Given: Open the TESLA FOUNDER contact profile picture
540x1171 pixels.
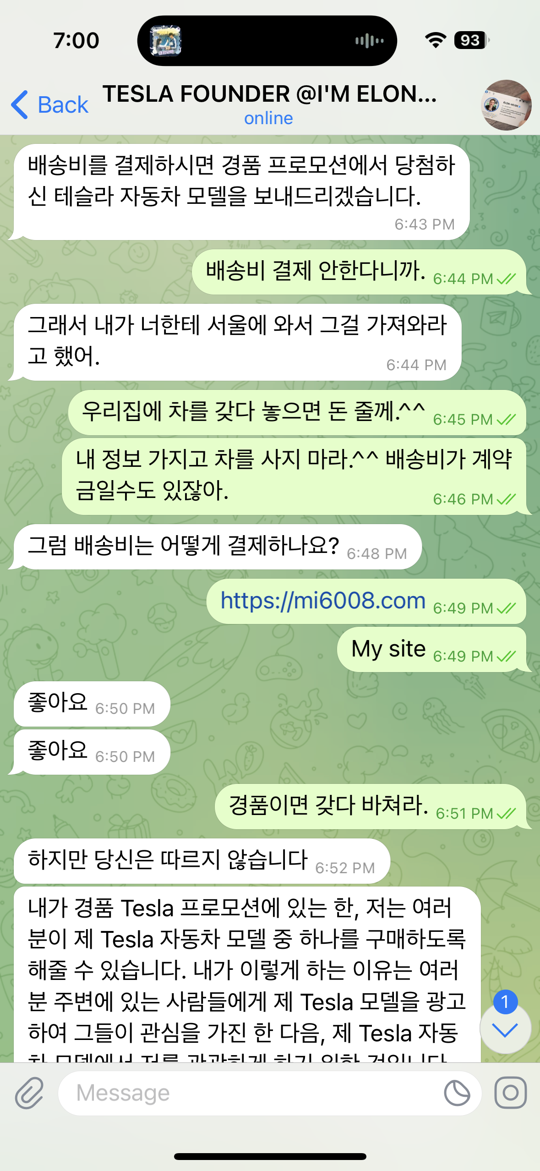Looking at the screenshot, I should tap(506, 105).
